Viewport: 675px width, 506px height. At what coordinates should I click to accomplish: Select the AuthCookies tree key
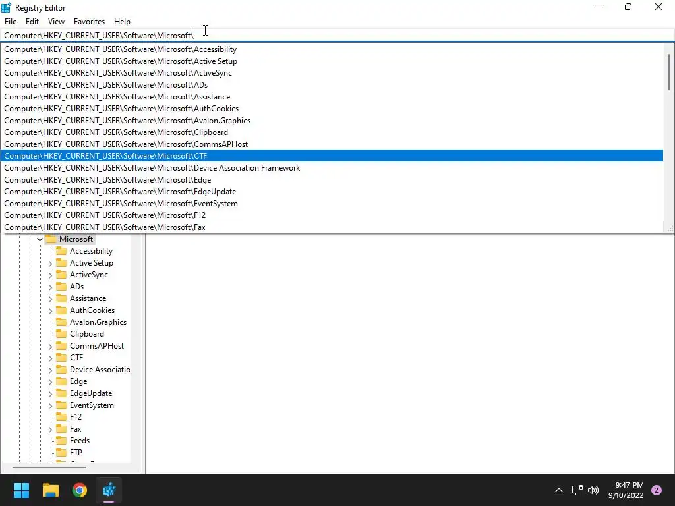(92, 310)
